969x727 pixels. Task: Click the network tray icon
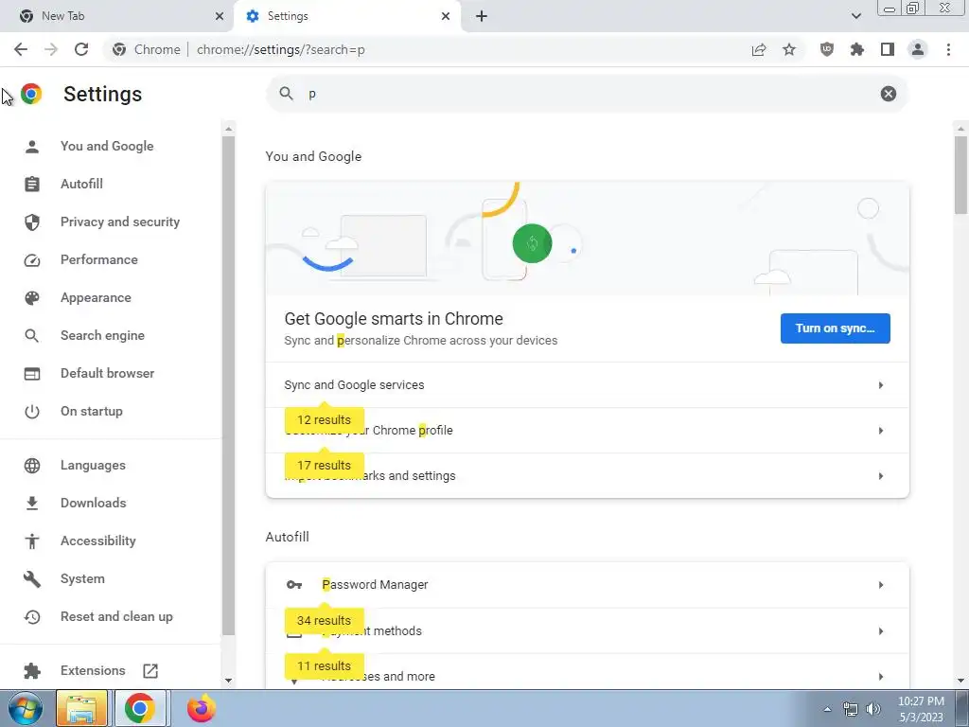click(x=851, y=709)
